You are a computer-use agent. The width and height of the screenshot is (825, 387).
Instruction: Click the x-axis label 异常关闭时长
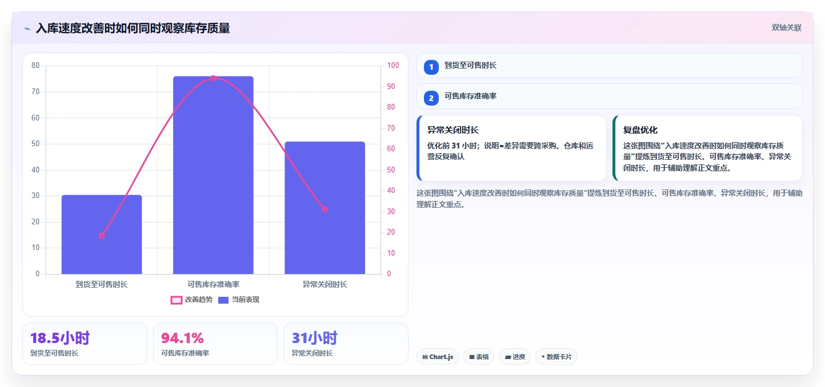click(325, 284)
